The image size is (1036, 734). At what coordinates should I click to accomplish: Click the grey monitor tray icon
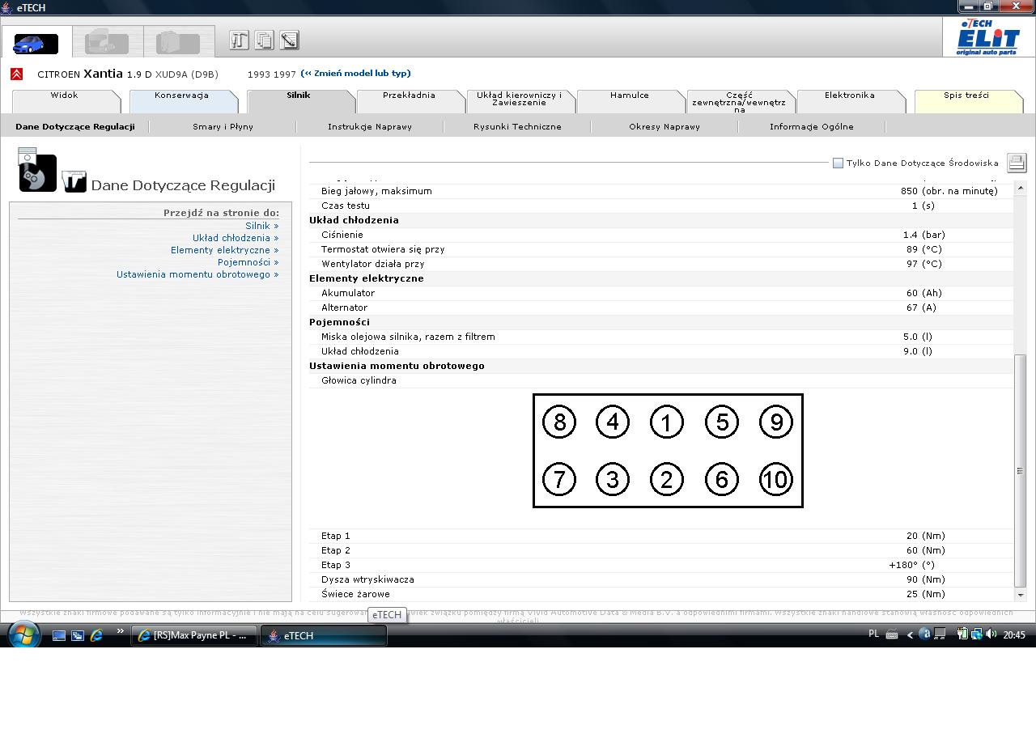tap(940, 634)
